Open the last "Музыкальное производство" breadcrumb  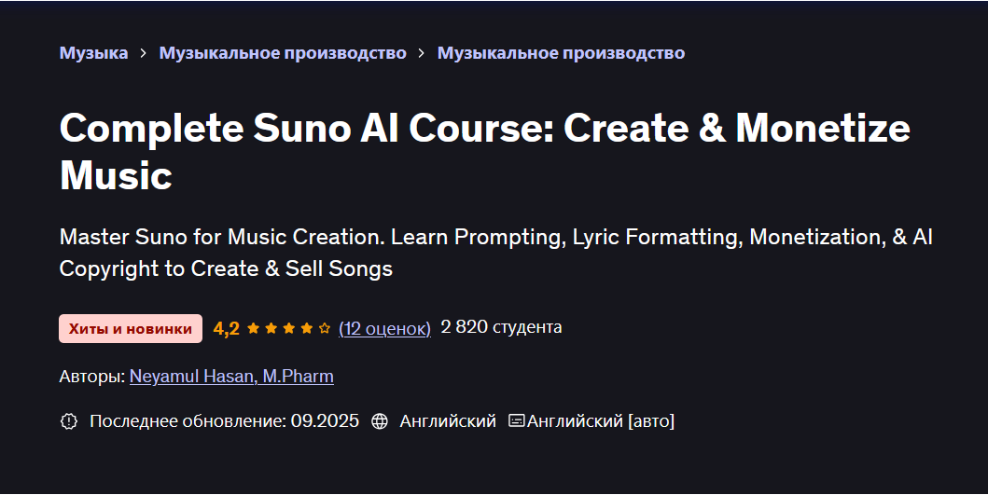coord(561,53)
